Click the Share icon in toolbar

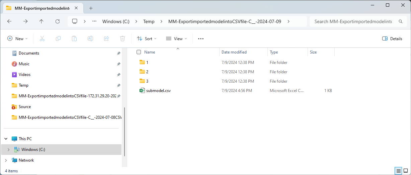click(x=106, y=38)
